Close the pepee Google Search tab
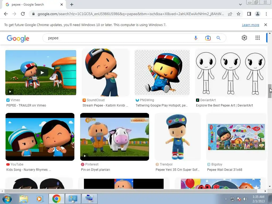 pos(61,5)
